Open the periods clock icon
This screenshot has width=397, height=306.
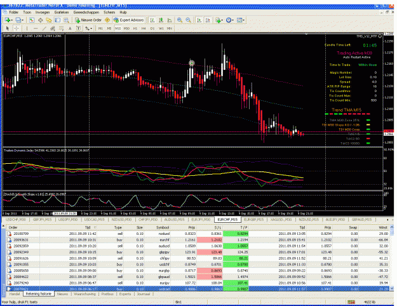tap(229, 20)
